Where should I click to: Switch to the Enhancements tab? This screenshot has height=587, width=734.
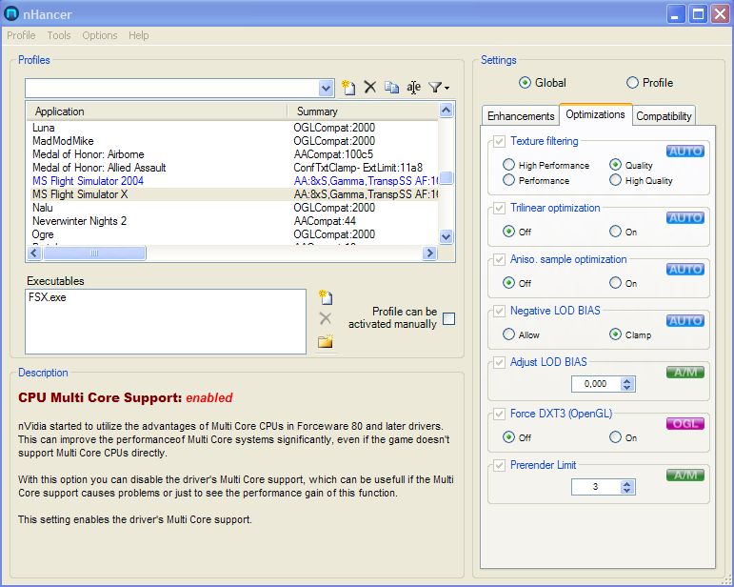(x=521, y=116)
